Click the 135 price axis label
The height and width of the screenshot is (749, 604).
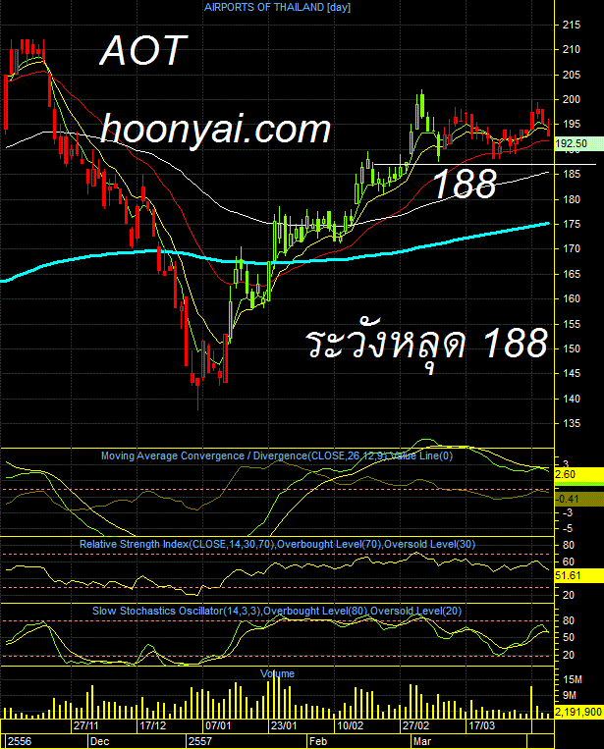572,423
